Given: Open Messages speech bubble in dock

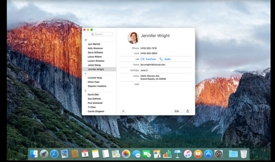Looking at the screenshot, I should [x=136, y=154].
